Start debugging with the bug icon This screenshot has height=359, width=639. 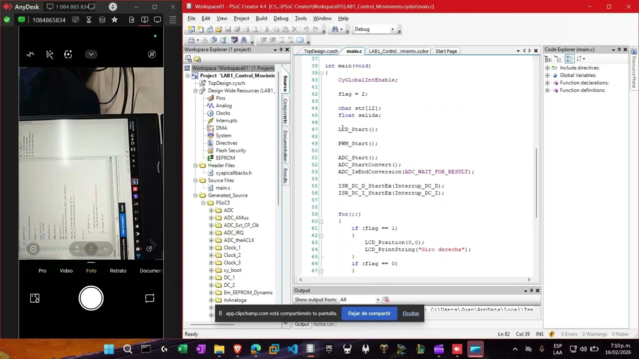[x=244, y=40]
